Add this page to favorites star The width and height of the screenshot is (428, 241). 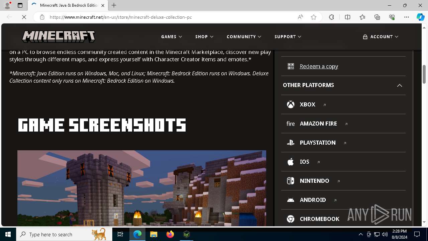(x=314, y=17)
